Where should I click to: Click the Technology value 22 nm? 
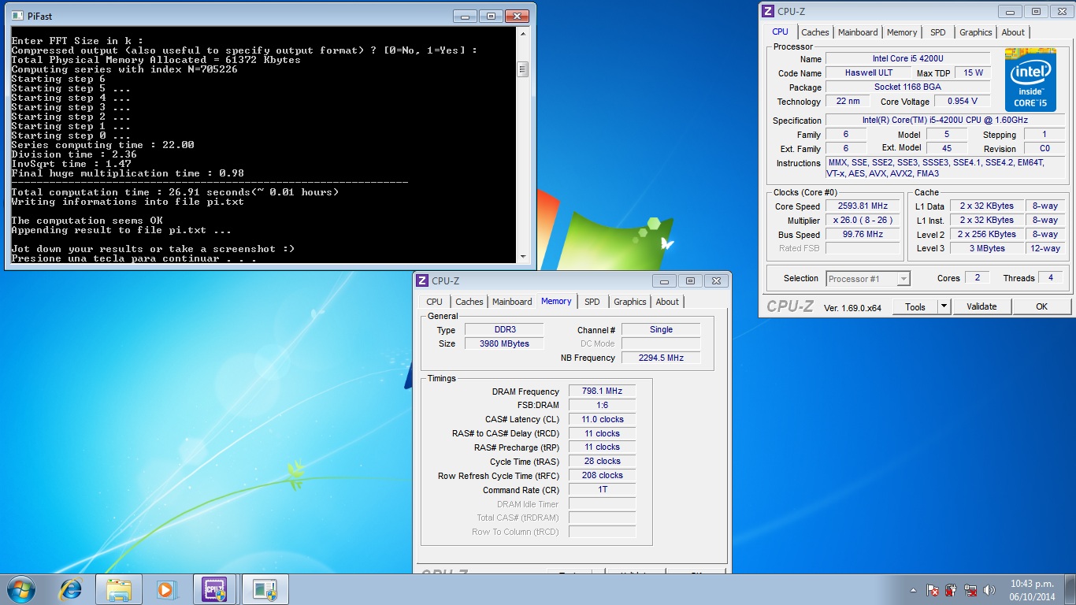tap(847, 101)
